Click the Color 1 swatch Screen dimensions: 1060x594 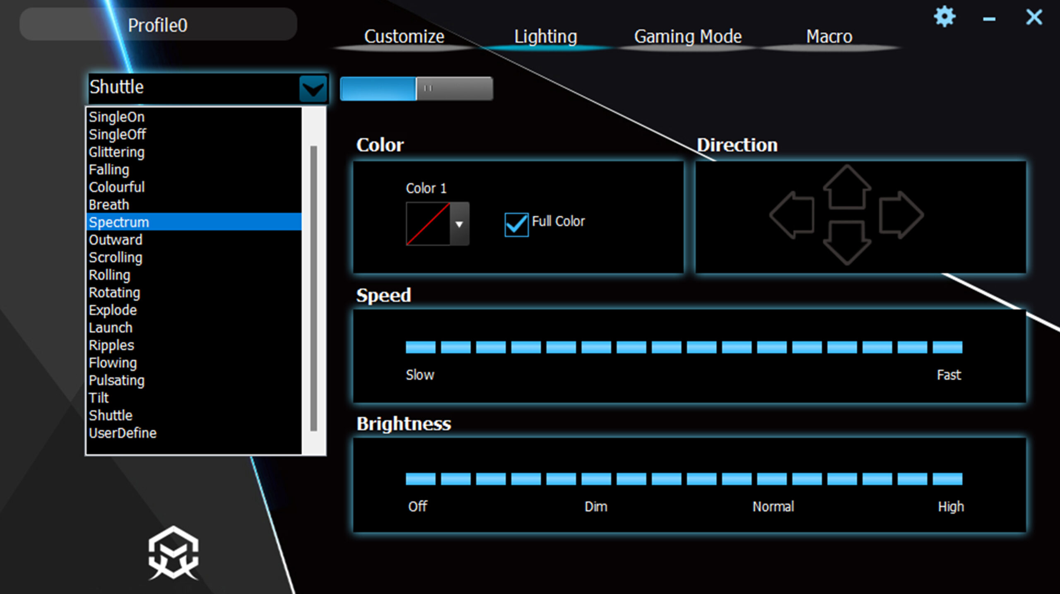[x=428, y=224]
